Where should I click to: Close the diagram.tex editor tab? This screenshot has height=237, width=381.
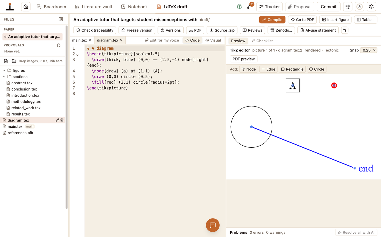[x=121, y=40]
